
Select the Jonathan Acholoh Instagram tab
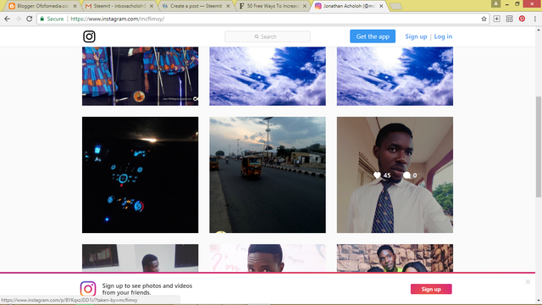tap(348, 6)
